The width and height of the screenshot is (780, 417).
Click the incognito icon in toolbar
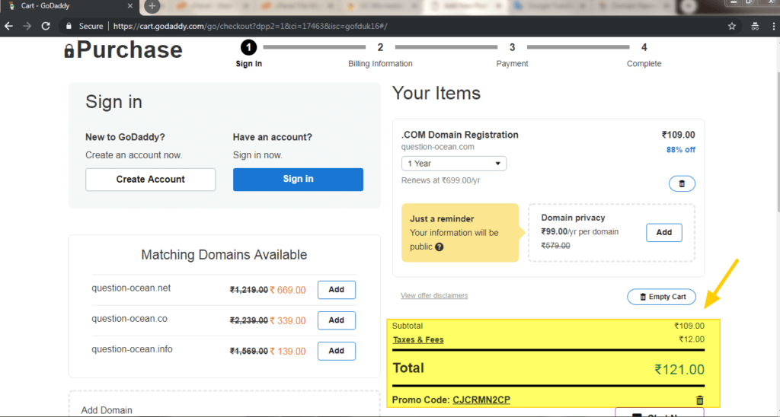click(x=755, y=27)
